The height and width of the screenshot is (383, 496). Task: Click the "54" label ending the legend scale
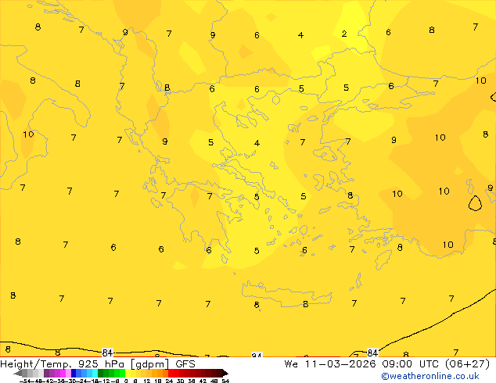pyautogui.click(x=225, y=381)
